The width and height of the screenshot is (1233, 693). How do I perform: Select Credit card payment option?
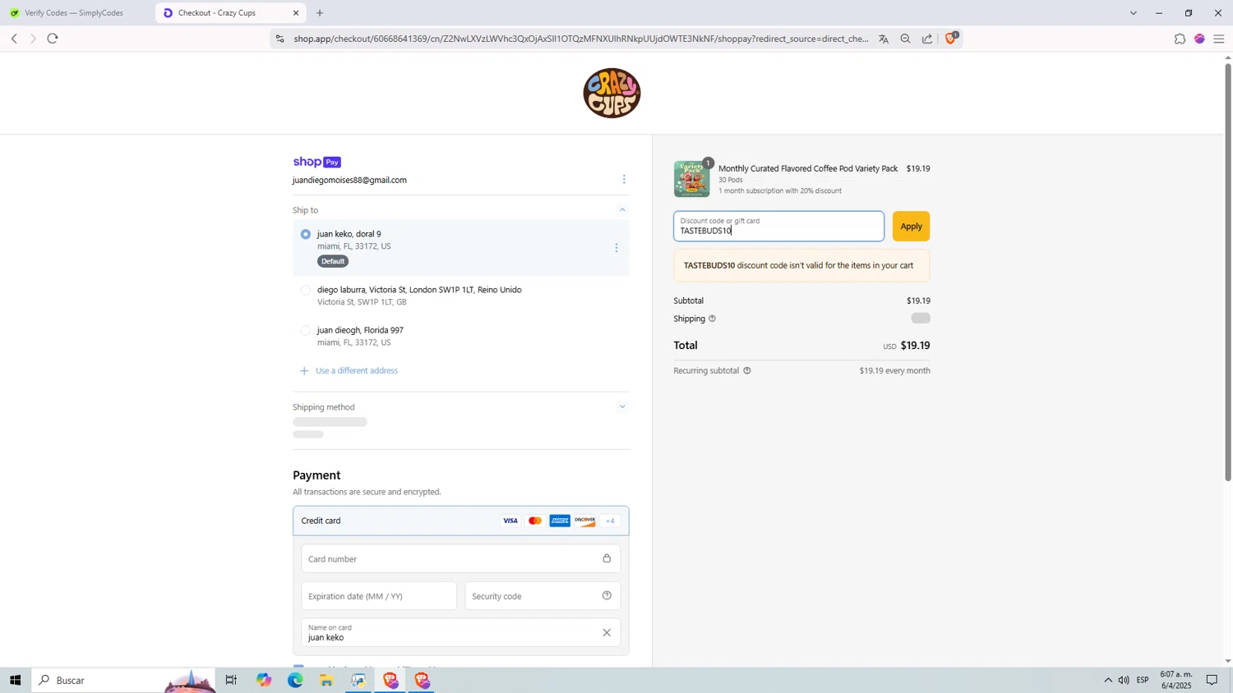(x=460, y=521)
